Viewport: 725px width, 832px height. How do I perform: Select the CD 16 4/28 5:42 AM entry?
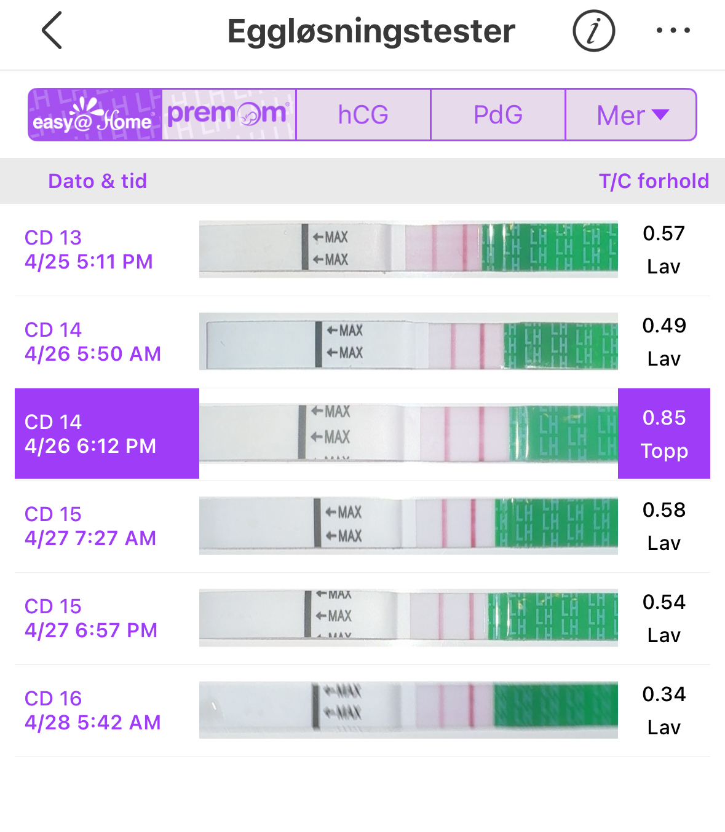pos(93,710)
